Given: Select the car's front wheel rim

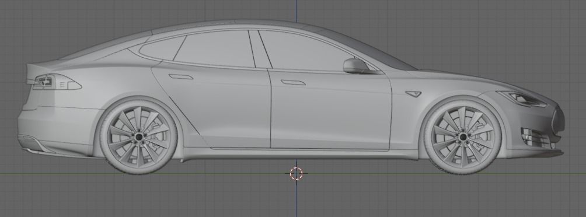Looking at the screenshot, I should point(463,137).
